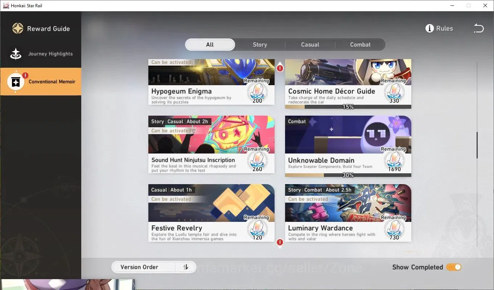Switch to the Casual tab

(x=310, y=45)
